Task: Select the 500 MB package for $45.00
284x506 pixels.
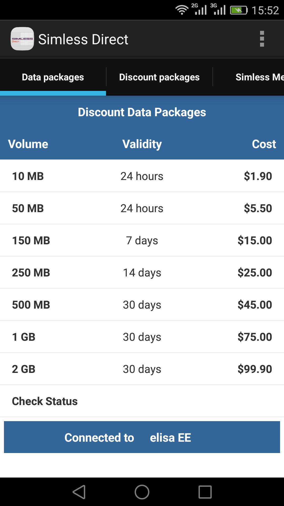Action: tap(142, 305)
